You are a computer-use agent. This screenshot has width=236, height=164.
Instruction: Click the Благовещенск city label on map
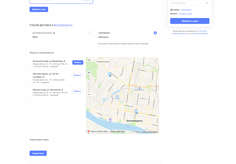[x=134, y=121]
